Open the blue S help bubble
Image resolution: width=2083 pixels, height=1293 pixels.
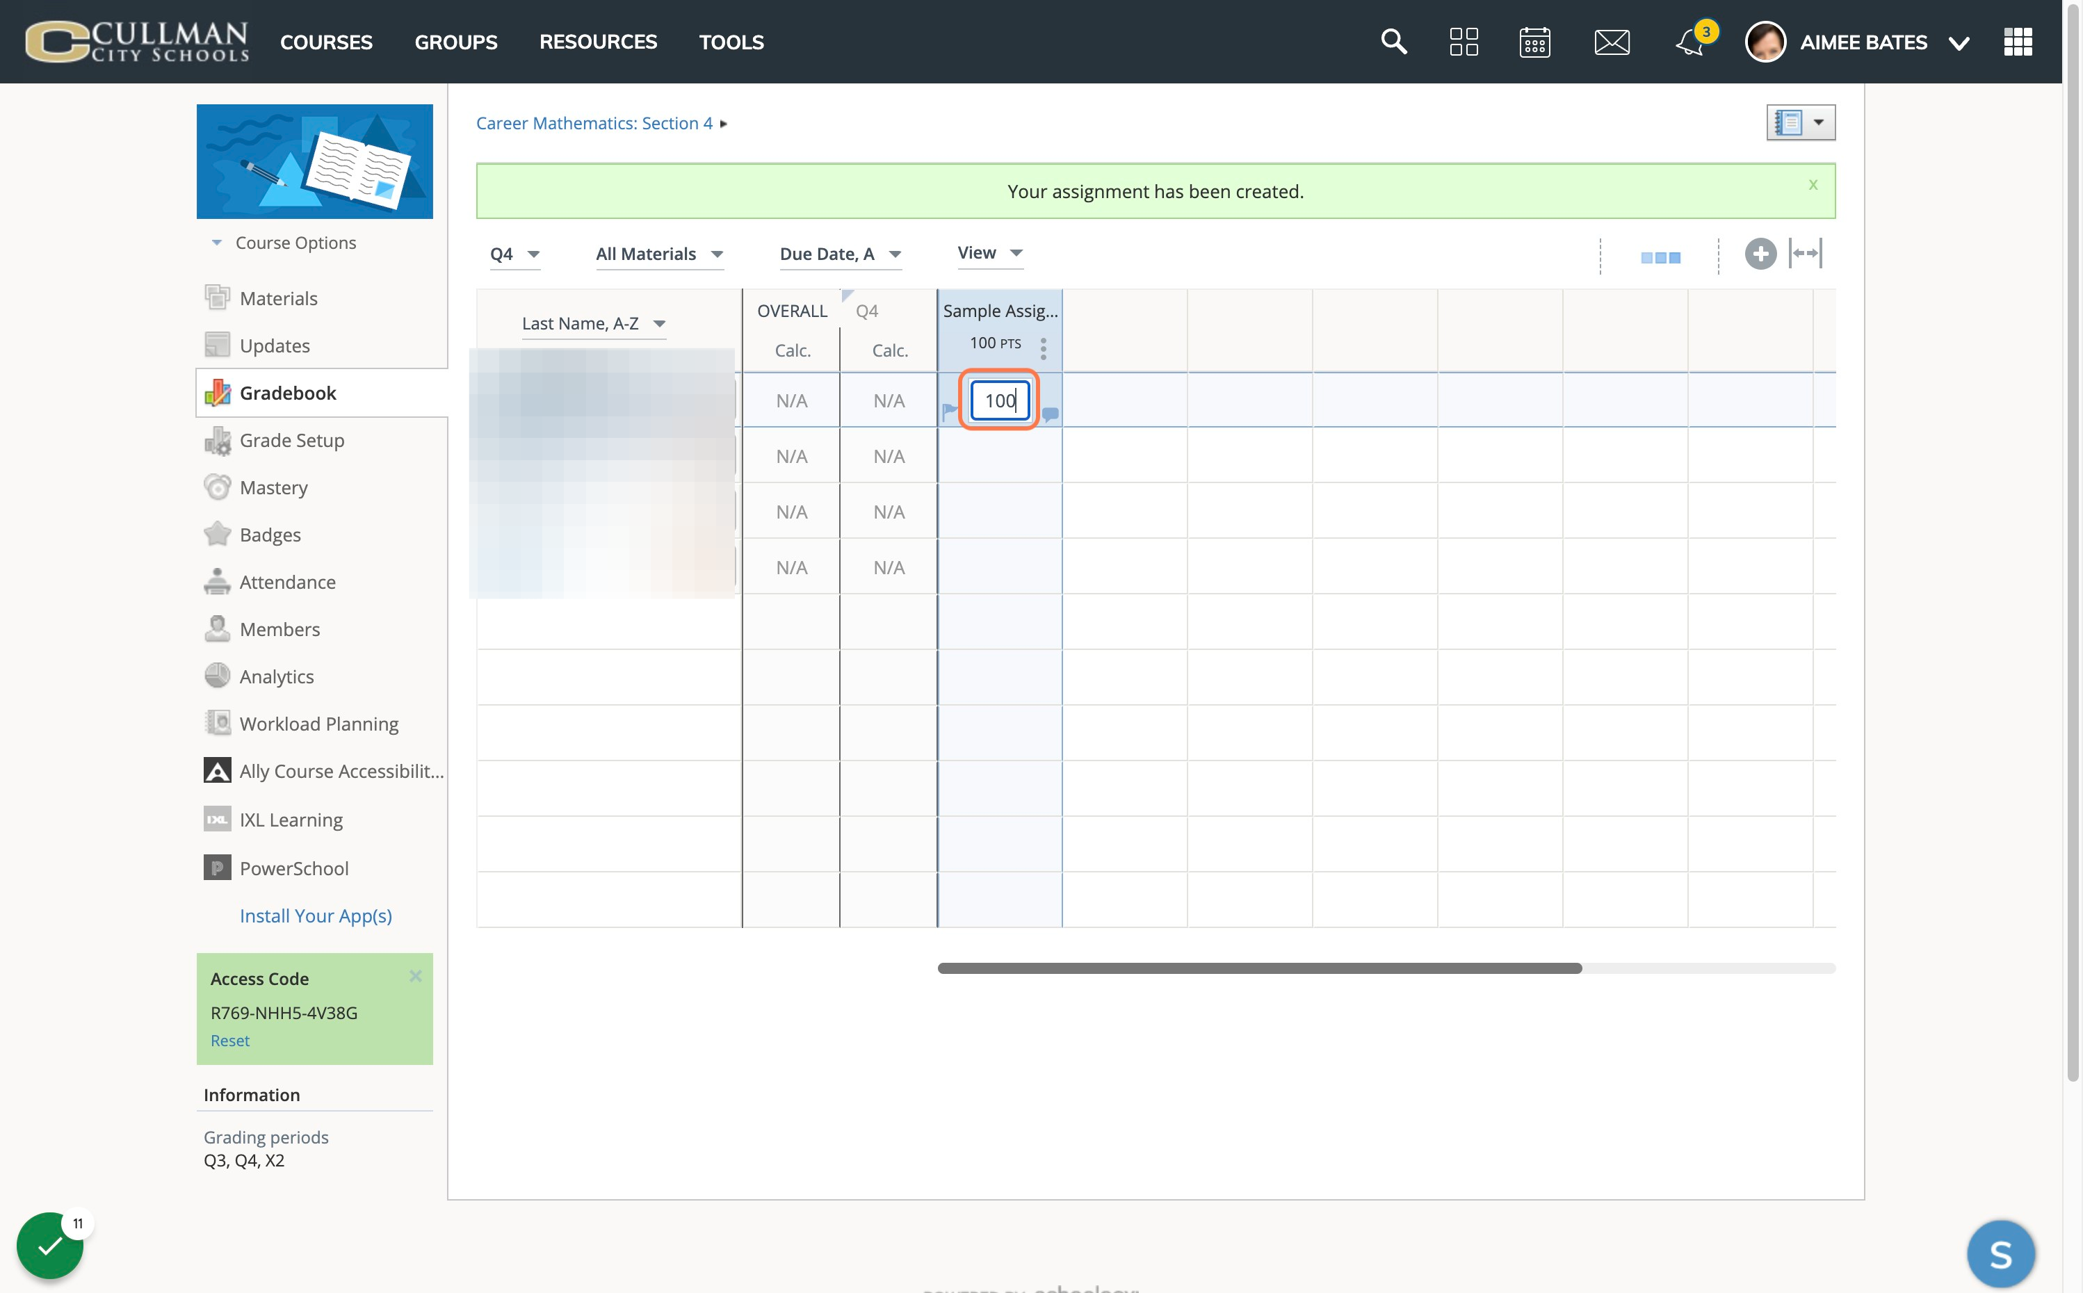pyautogui.click(x=2001, y=1253)
